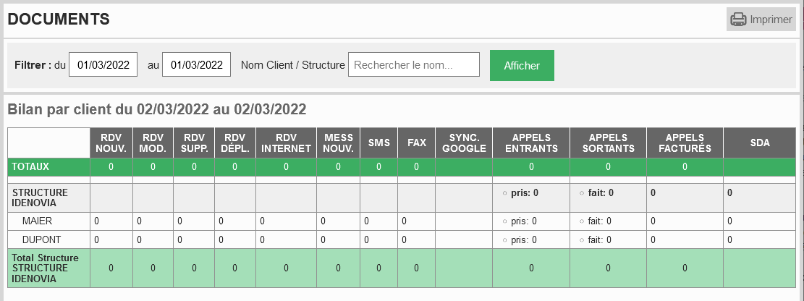804x301 pixels.
Task: Click the SDA column header
Action: coord(760,143)
